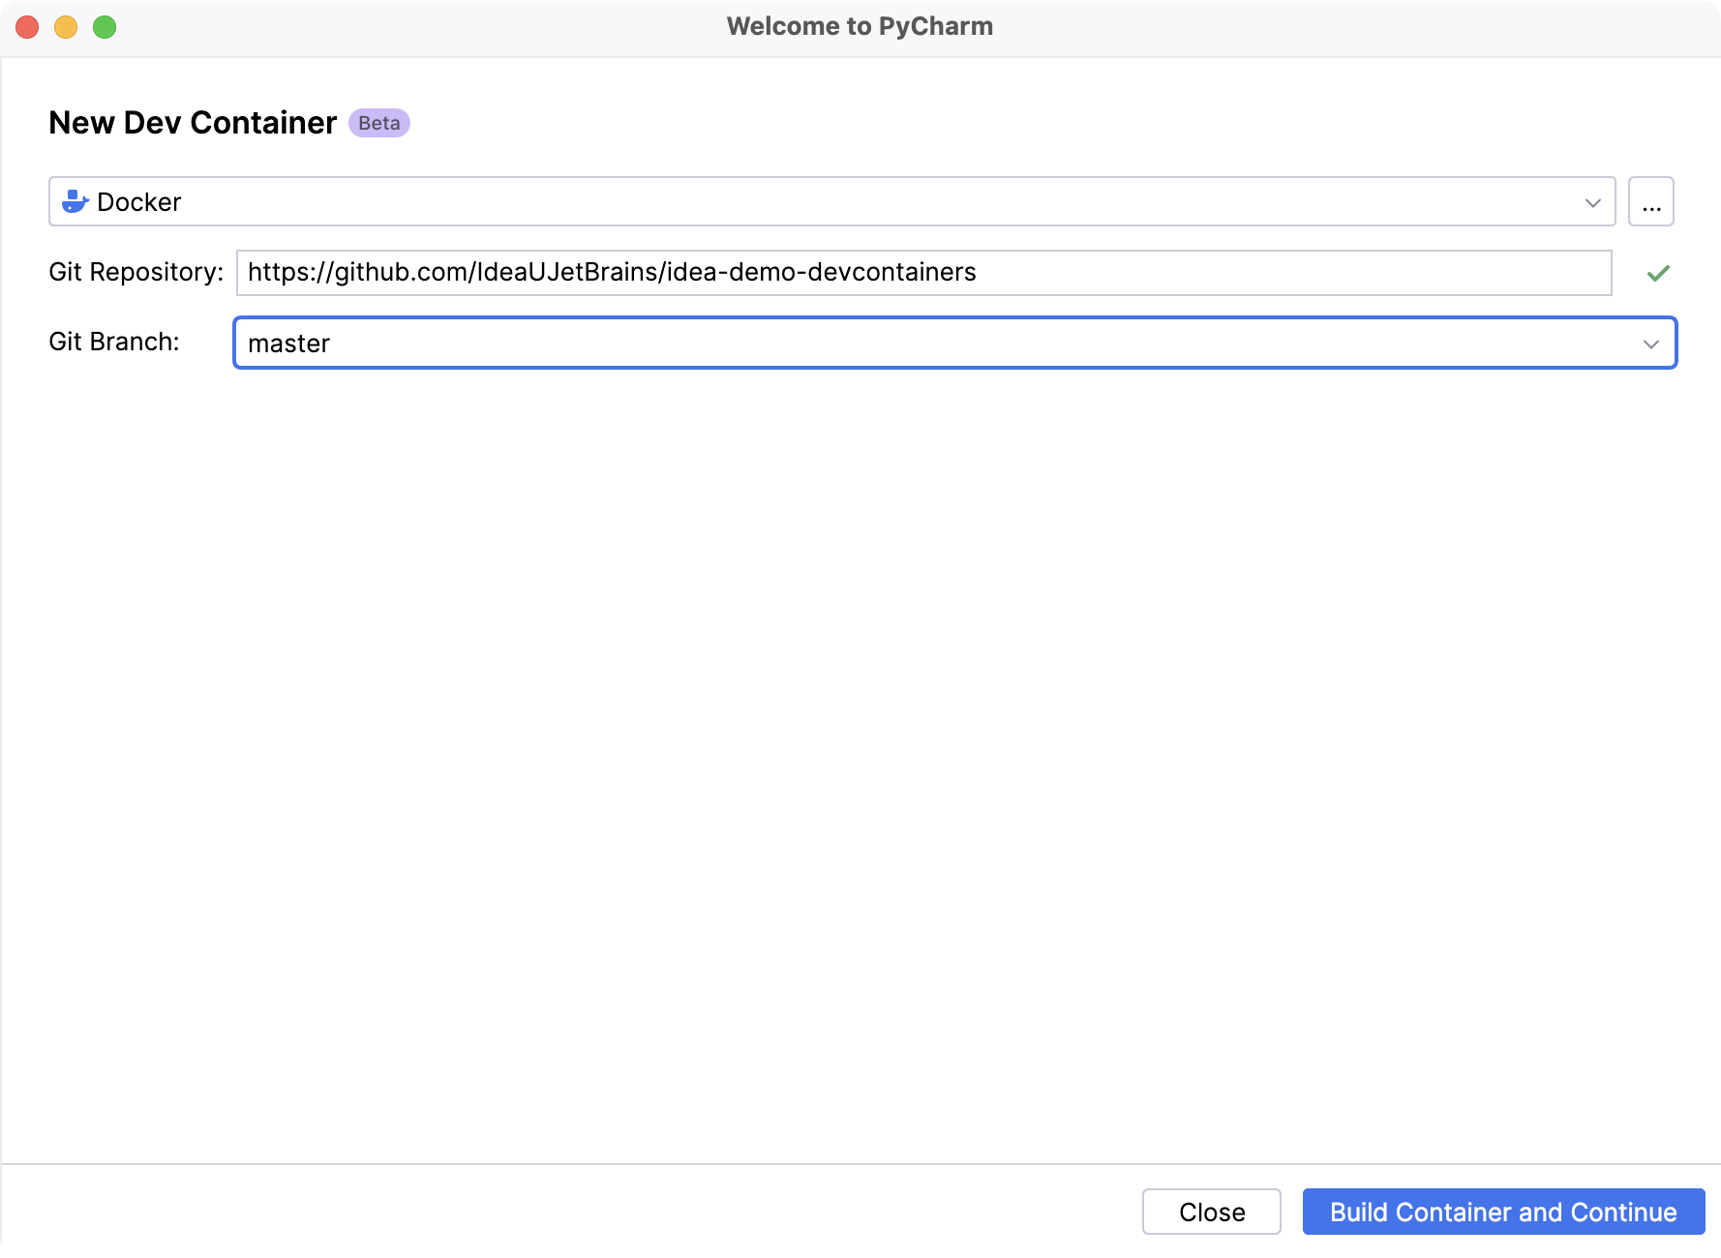Click the ellipsis button next to Docker

click(x=1650, y=201)
